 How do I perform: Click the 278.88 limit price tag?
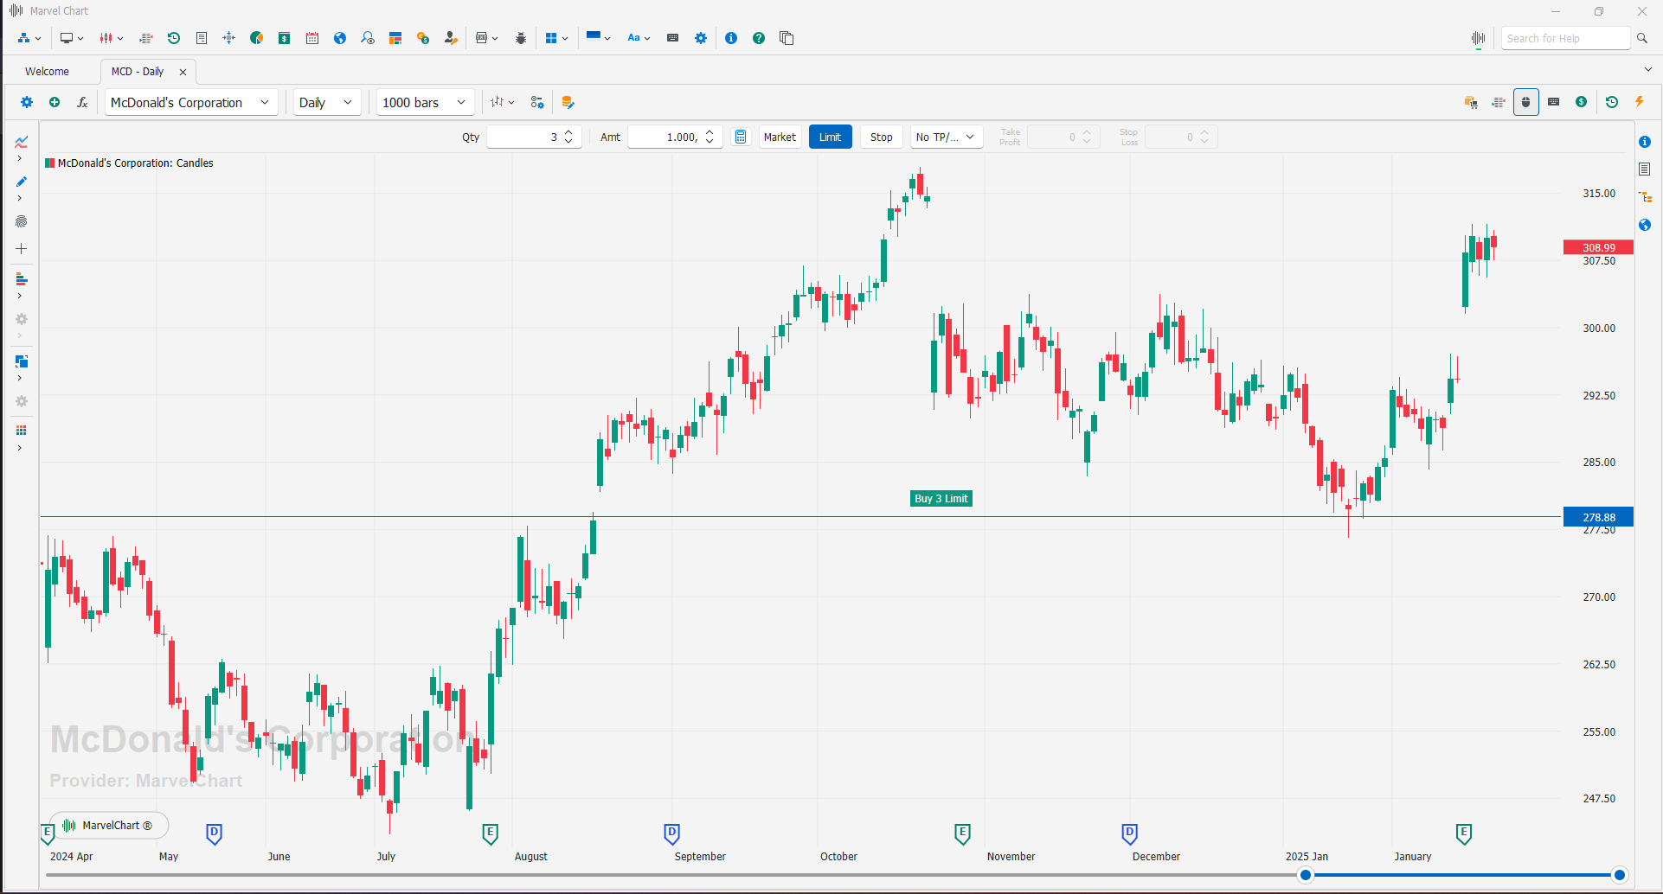click(x=1598, y=517)
